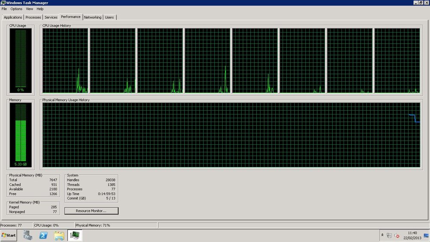Open the File menu
Screen dimensions: 430x242
coord(4,9)
